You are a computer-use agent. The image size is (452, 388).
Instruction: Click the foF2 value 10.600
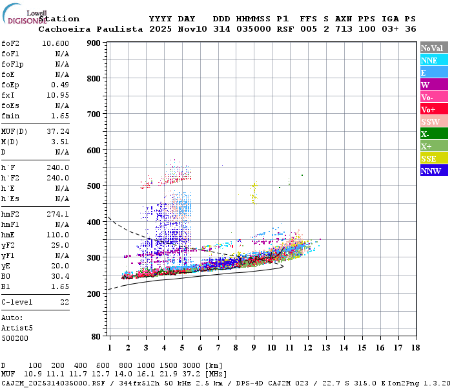click(56, 43)
